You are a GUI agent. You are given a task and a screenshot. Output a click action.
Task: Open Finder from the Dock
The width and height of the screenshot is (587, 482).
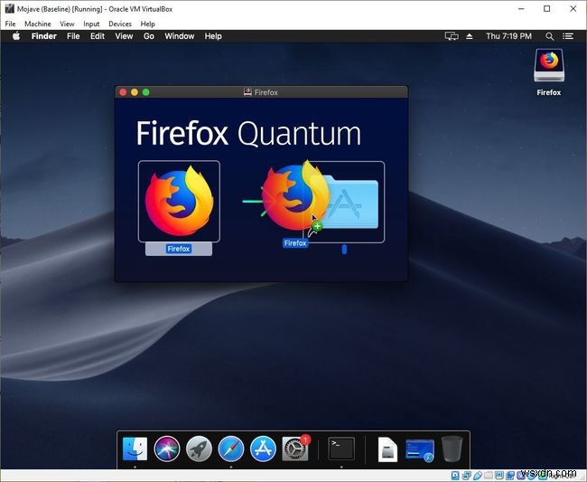click(135, 449)
